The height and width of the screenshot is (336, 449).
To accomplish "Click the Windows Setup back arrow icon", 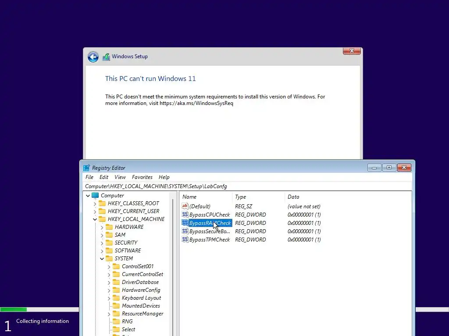I will 93,57.
